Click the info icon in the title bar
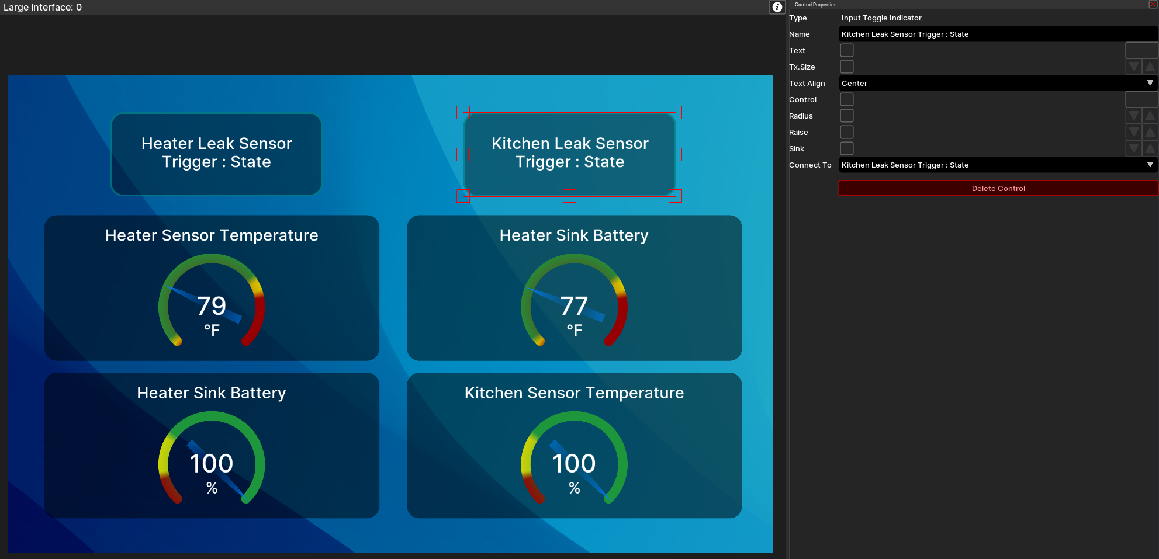The height and width of the screenshot is (559, 1159). tap(777, 7)
